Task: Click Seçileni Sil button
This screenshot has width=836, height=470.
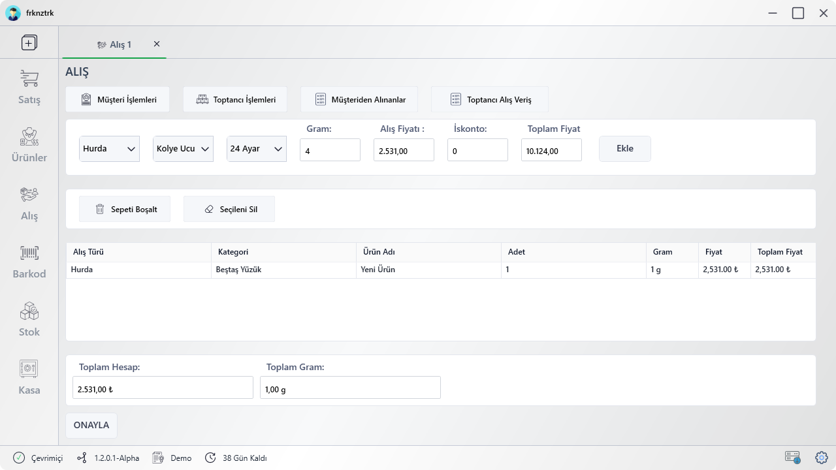Action: click(x=229, y=209)
